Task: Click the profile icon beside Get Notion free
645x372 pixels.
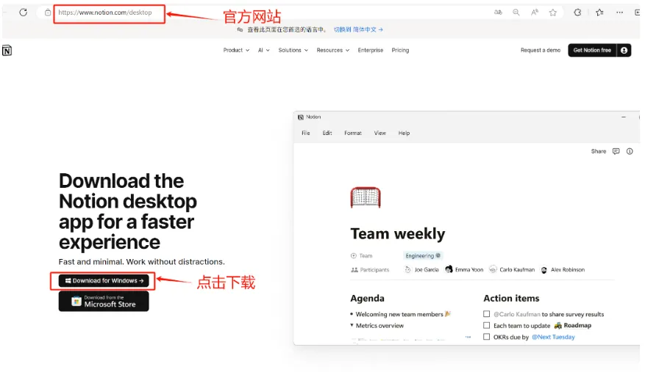Action: pyautogui.click(x=624, y=50)
